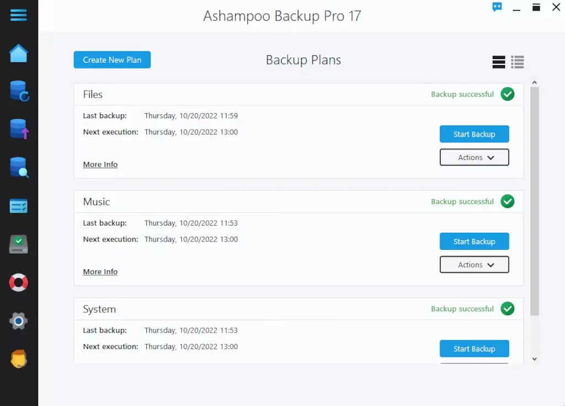
Task: Click the drive with green checkmark icon
Action: (18, 244)
